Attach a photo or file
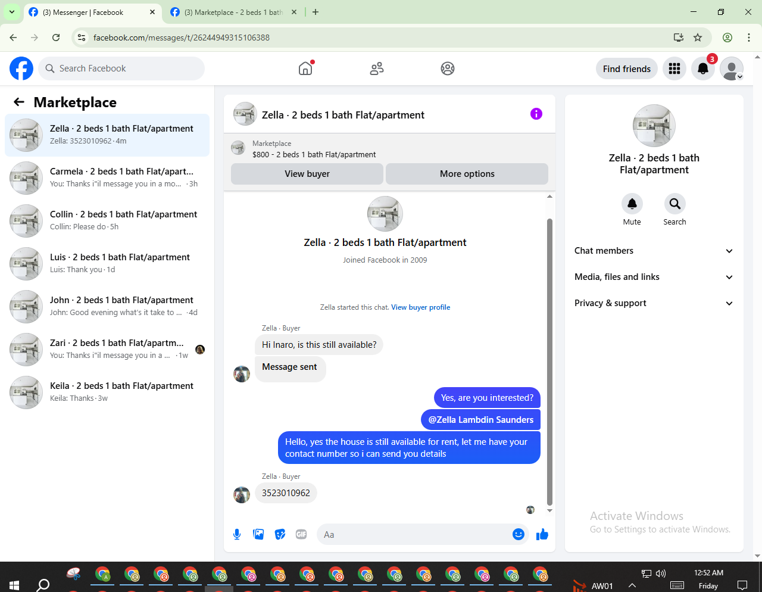Viewport: 762px width, 592px height. click(258, 534)
